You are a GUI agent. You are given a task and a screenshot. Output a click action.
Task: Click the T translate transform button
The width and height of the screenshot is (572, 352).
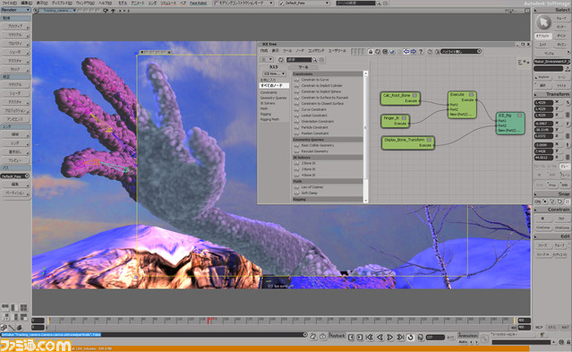pyautogui.click(x=568, y=145)
